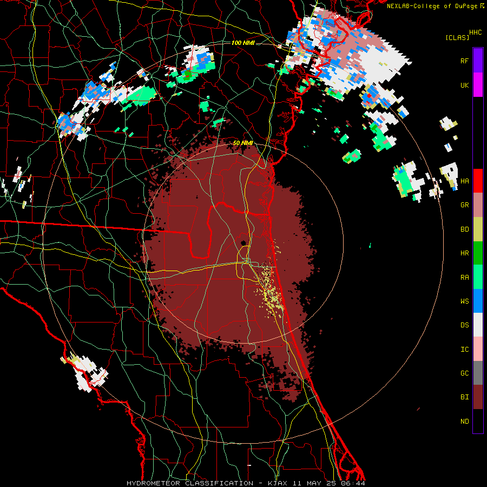Click the RF legend label
Viewport: 487px width, 487px height.
[x=464, y=61]
